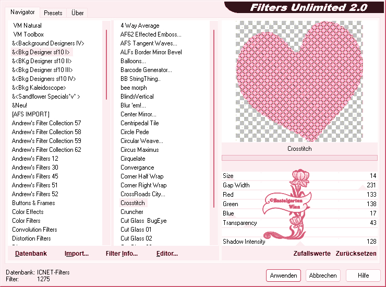This screenshot has width=386, height=287.
Task: Select BlindsVertical filter
Action: (137, 97)
